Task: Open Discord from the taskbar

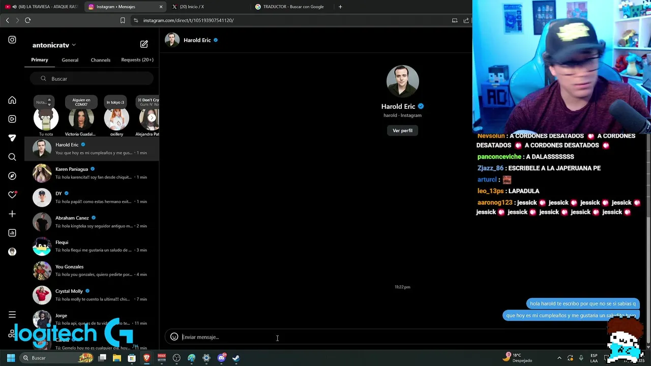Action: [x=221, y=358]
